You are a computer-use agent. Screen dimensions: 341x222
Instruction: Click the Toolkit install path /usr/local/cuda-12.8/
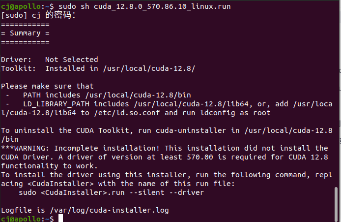click(149, 68)
